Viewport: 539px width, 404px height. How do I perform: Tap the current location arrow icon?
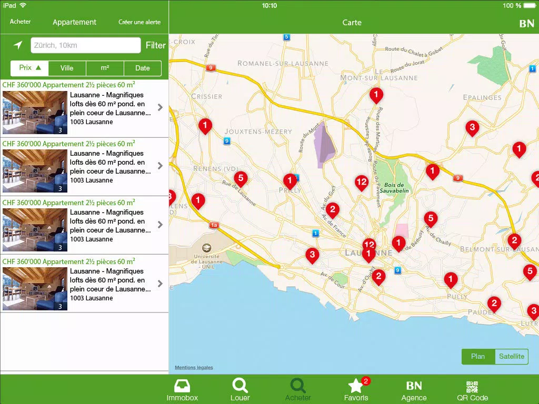pos(18,45)
